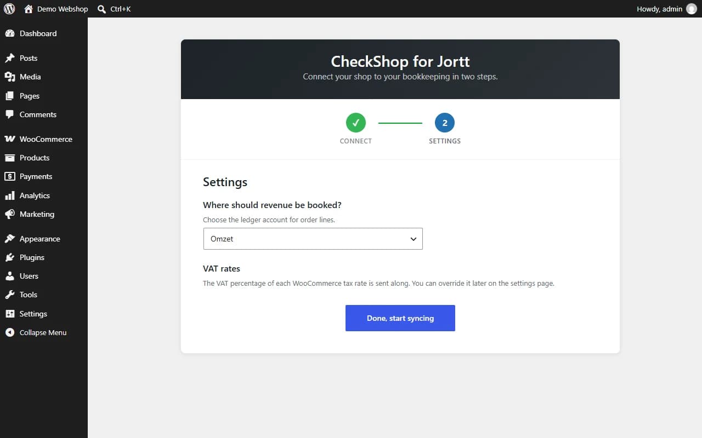Click the Appearance paintbrush icon
This screenshot has height=438, width=702.
[x=10, y=239]
